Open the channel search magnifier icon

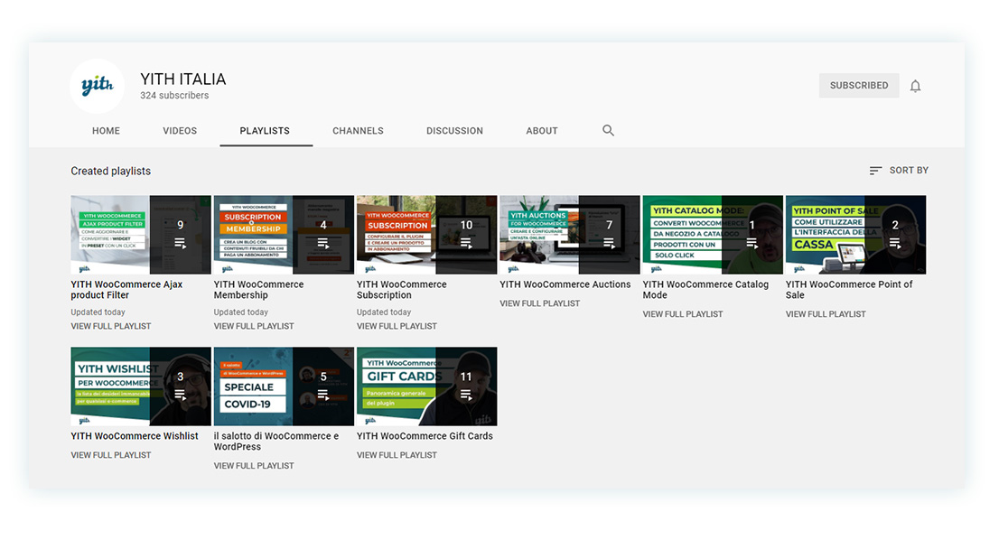609,131
